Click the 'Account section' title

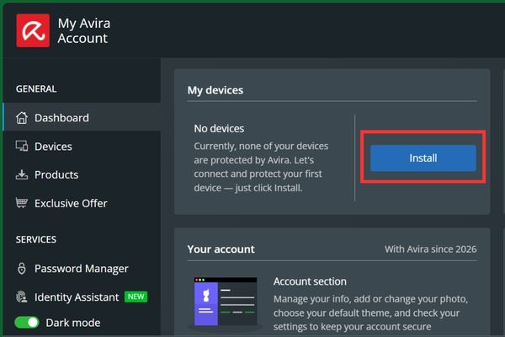point(310,281)
